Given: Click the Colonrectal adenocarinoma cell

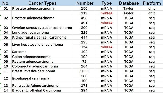Looking at the screenshot, I should pos(42,66).
